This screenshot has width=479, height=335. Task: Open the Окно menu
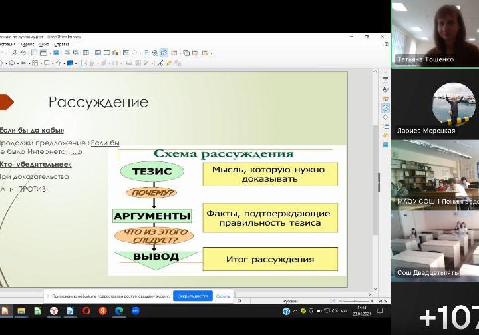(x=44, y=44)
